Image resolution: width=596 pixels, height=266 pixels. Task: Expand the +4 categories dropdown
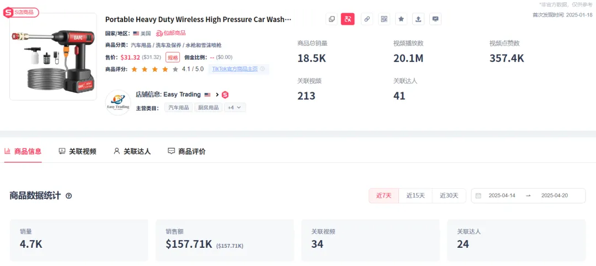click(235, 108)
